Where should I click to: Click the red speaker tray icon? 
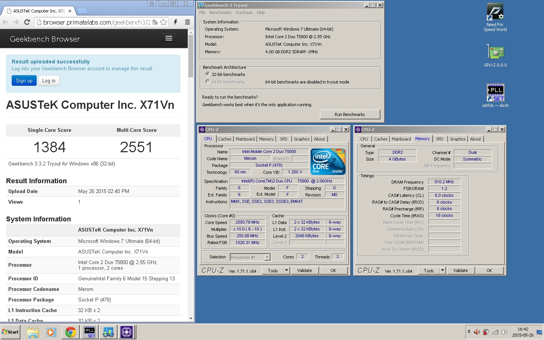click(x=477, y=332)
